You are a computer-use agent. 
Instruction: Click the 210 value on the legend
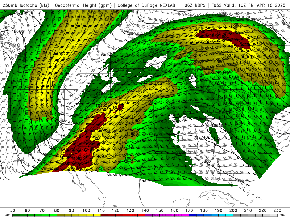[x=248, y=210]
